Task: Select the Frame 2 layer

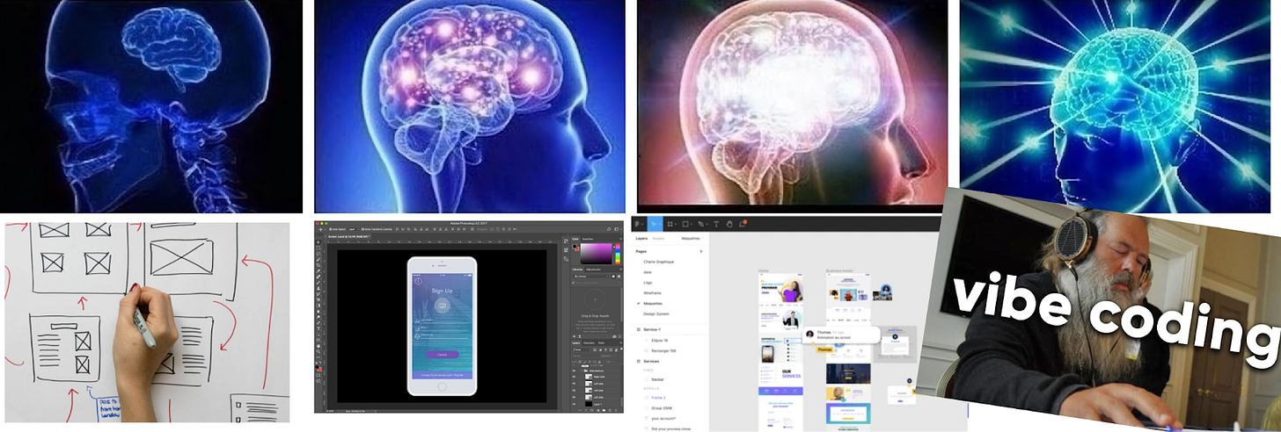Action: 658,397
